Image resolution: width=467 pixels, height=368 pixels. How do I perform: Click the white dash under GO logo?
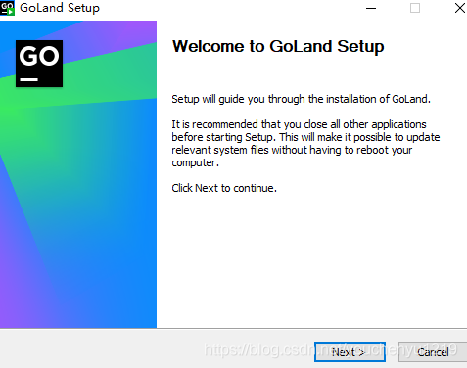(29, 79)
